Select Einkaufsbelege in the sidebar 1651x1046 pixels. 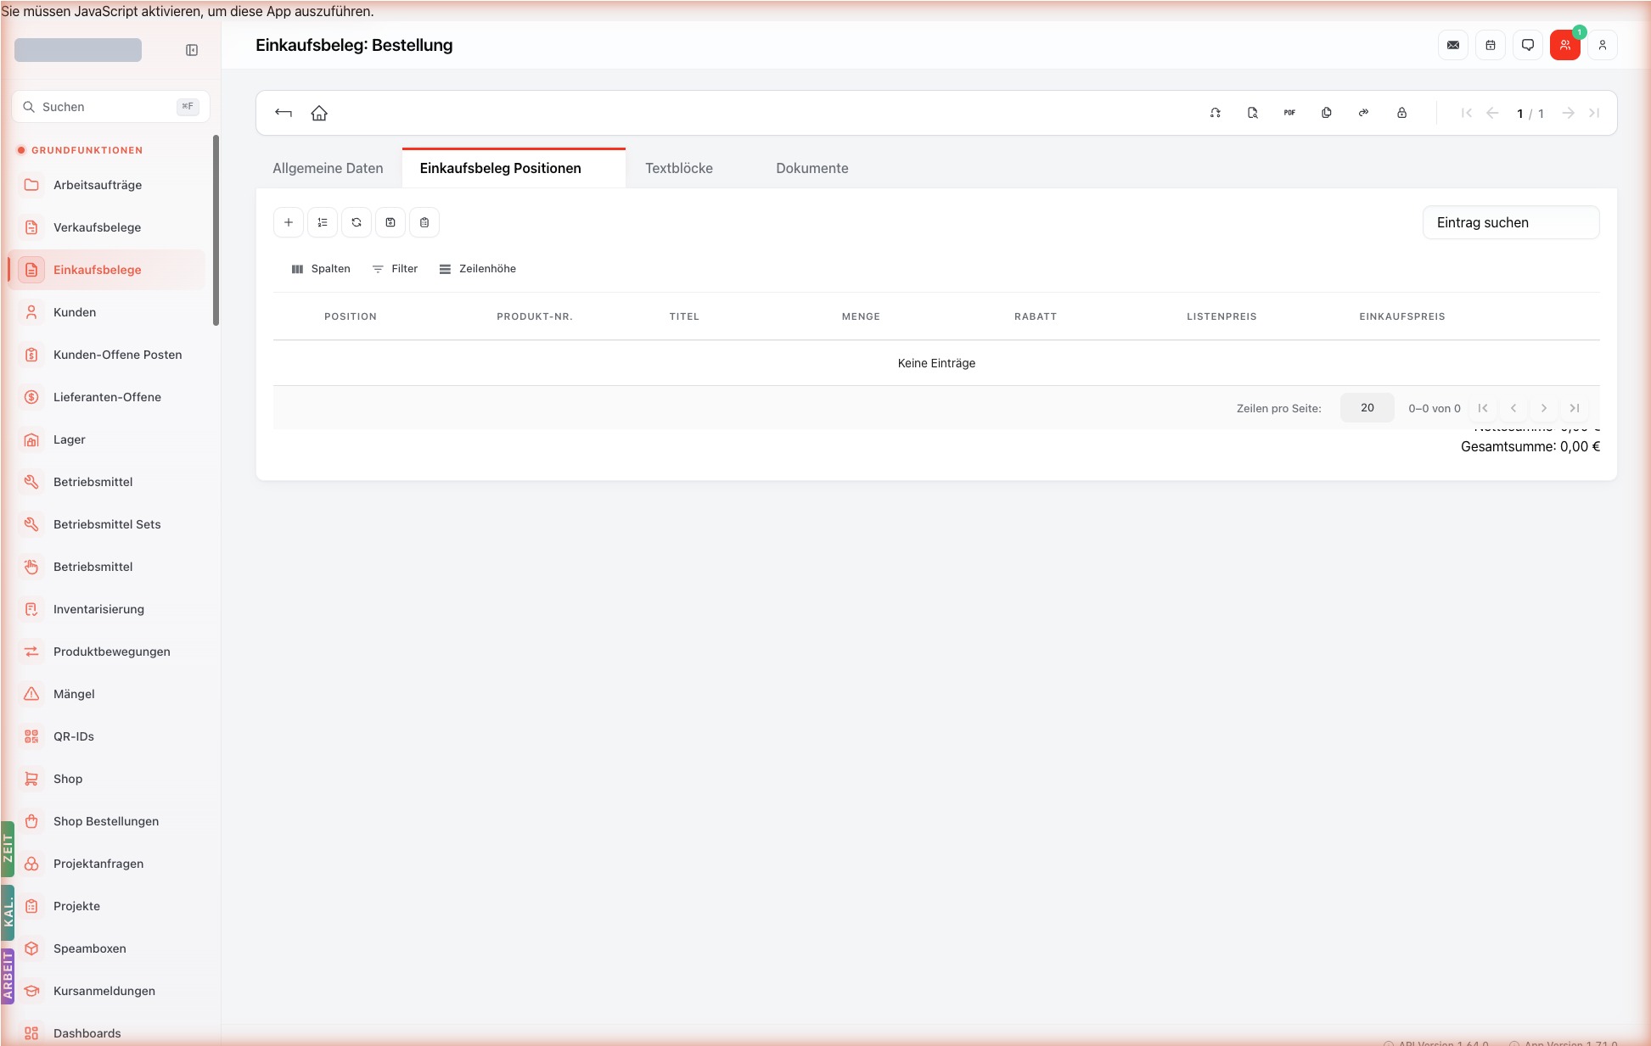(x=107, y=270)
